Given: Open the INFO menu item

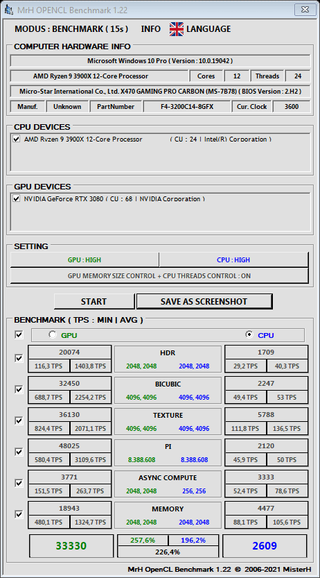Looking at the screenshot, I should (151, 29).
